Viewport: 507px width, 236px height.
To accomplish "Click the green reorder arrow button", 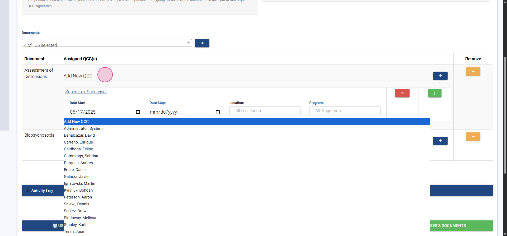I will [435, 93].
